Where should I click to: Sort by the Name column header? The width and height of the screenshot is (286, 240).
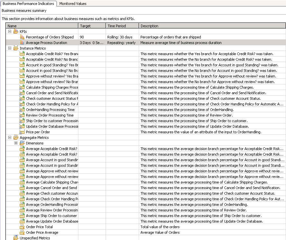pos(42,26)
